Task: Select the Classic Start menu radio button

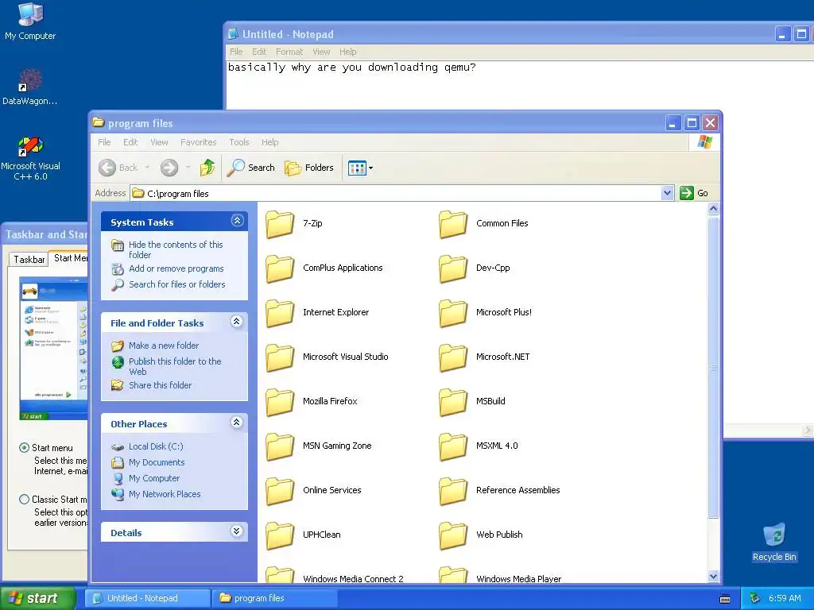Action: click(x=24, y=499)
